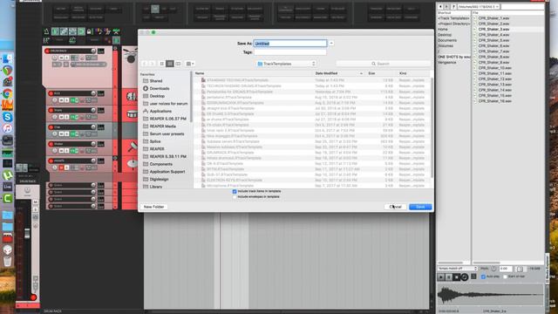Sort files by Date Modified column
Viewport: 558px width, 314px height.
pos(339,73)
